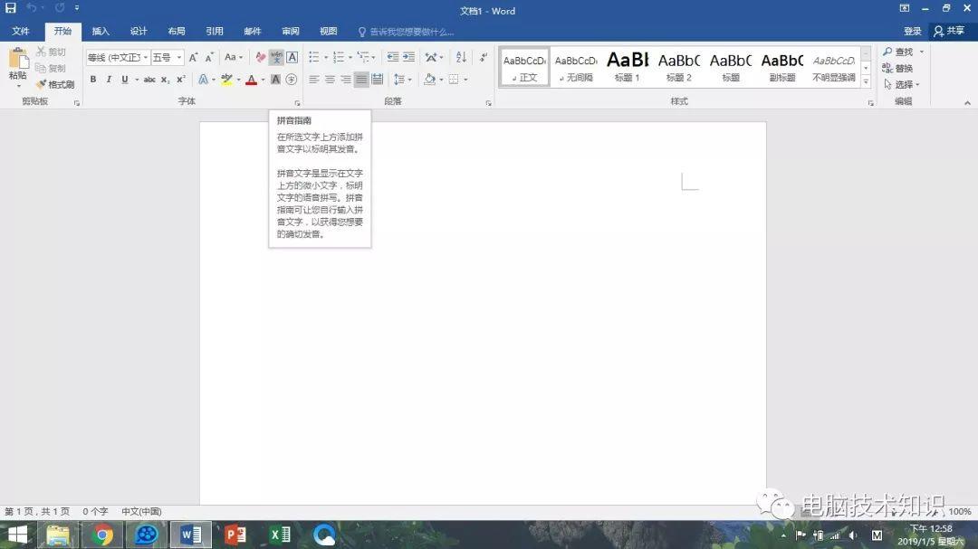
Task: Switch to 插入 (Insert) tab
Action: click(x=101, y=31)
